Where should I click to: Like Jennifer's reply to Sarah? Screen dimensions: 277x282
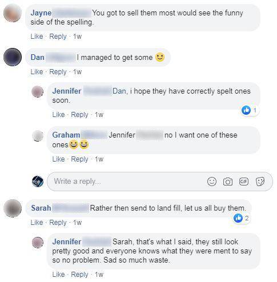click(x=58, y=275)
